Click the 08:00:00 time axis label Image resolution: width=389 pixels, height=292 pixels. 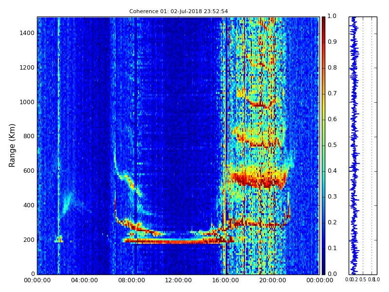[131, 280]
